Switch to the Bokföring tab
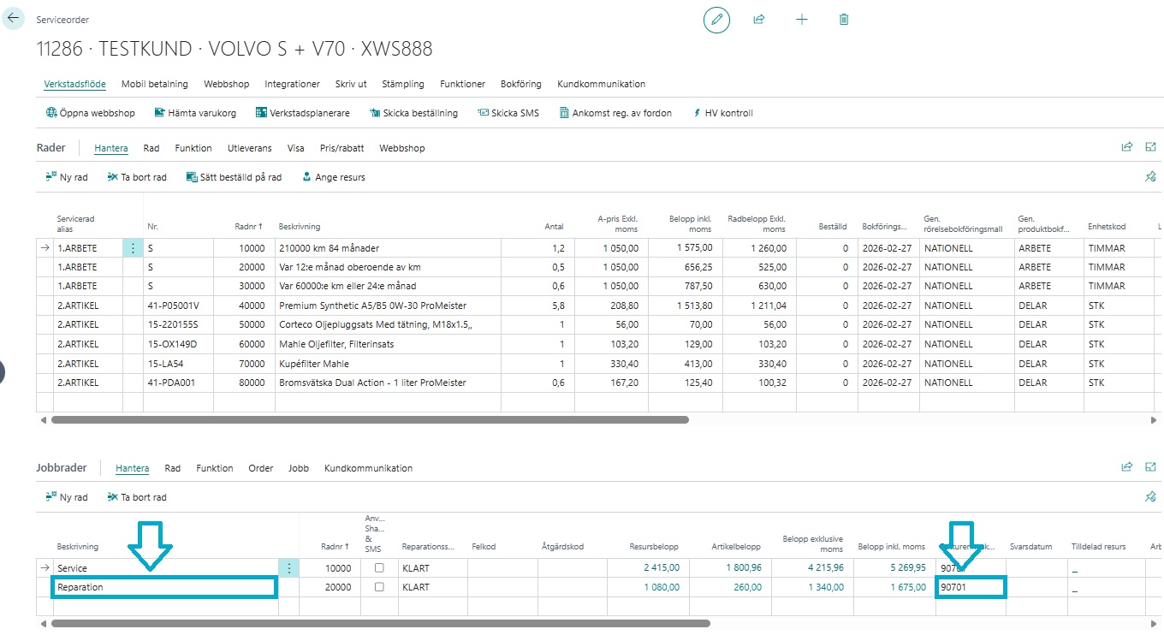 point(520,84)
